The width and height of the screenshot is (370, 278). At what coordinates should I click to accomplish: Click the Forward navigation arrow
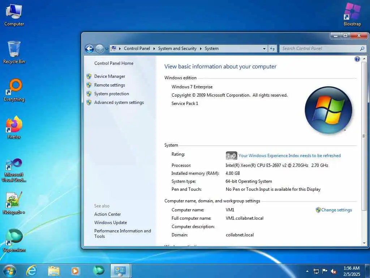(x=99, y=49)
